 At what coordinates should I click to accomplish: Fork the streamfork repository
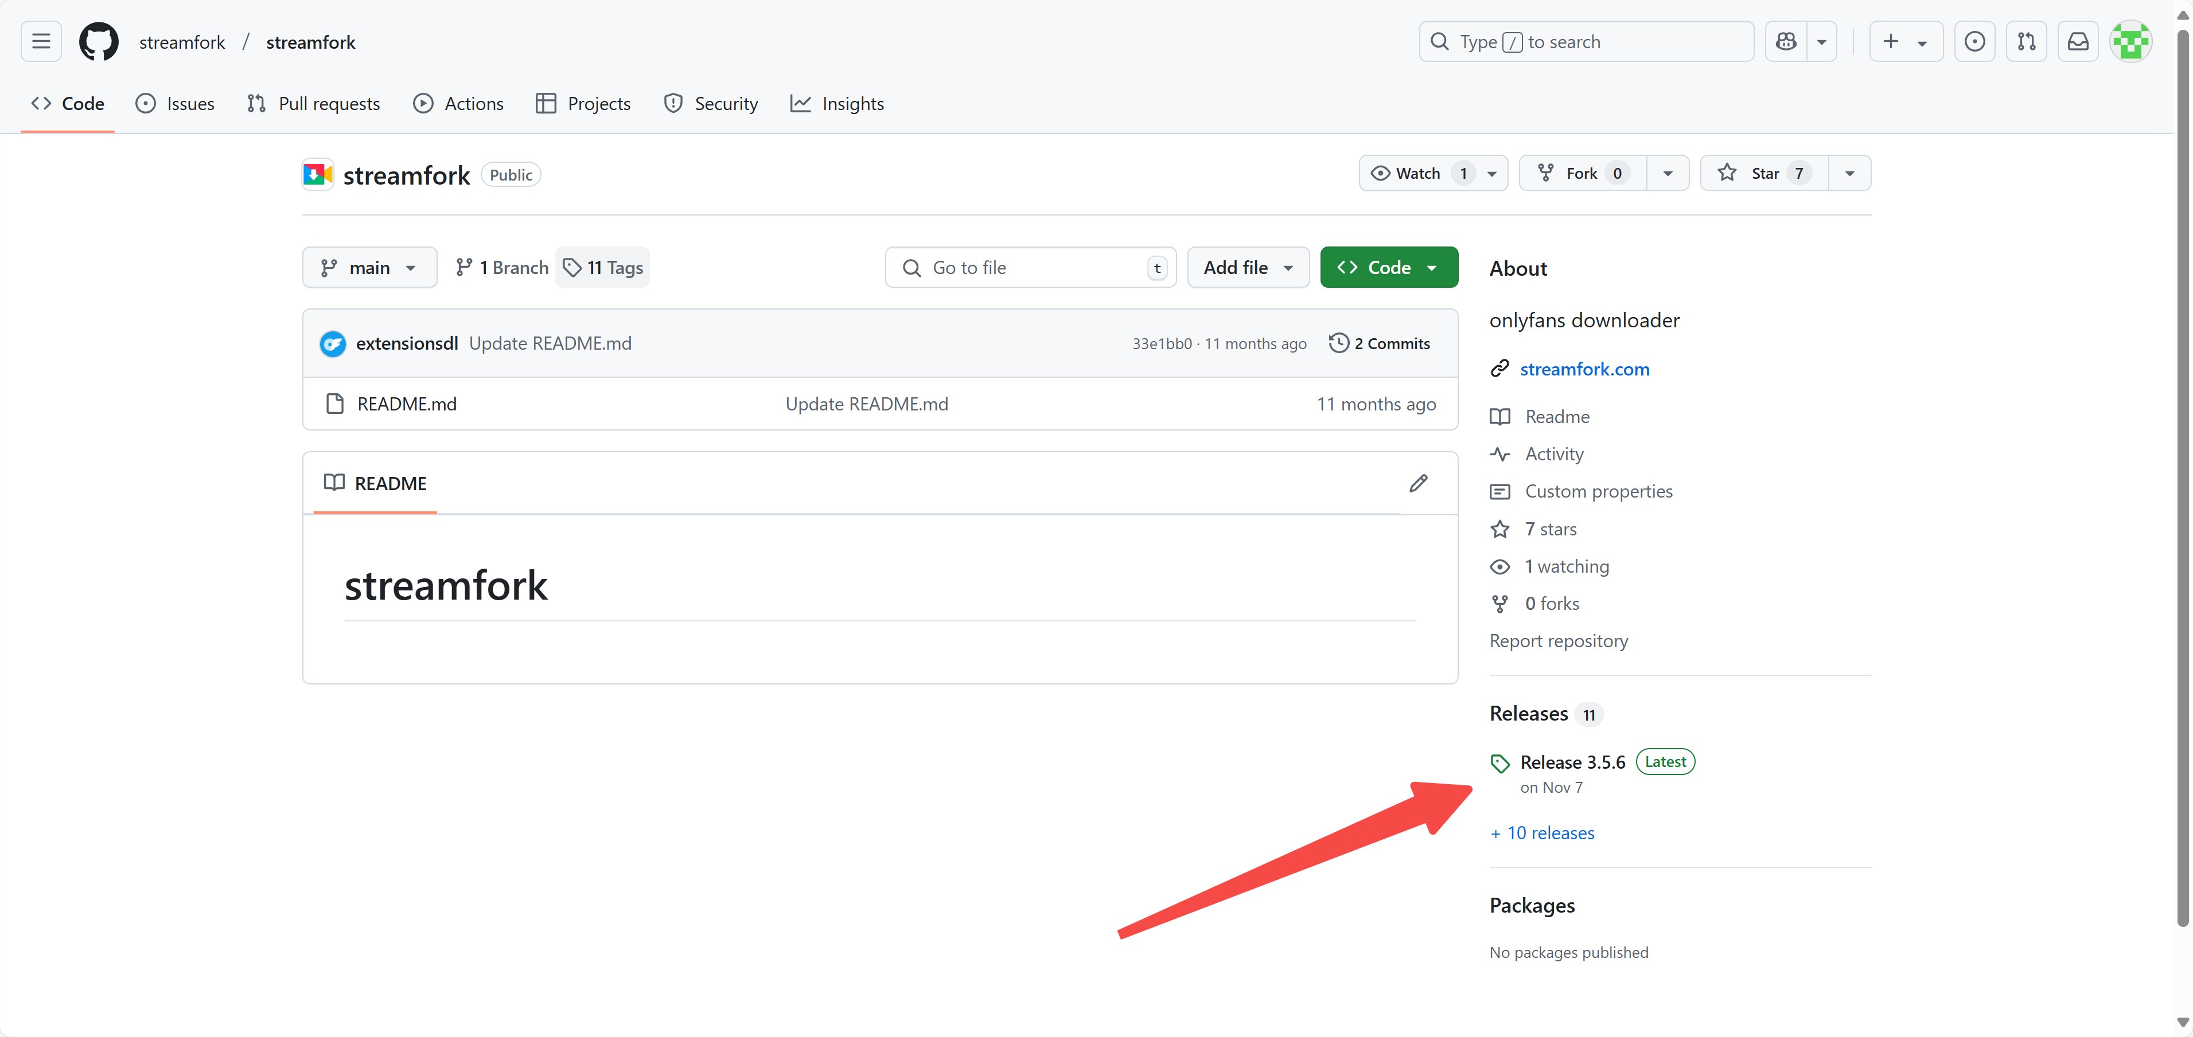(1583, 174)
